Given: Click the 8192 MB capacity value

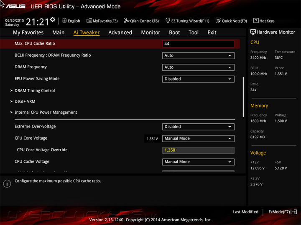Looking at the screenshot, I should click(x=258, y=137).
